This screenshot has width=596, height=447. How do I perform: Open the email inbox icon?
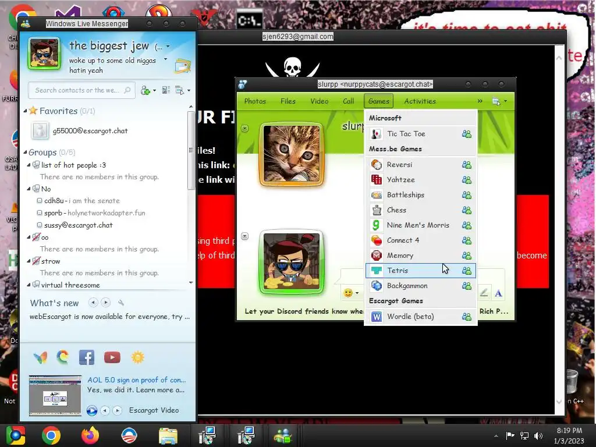point(182,66)
